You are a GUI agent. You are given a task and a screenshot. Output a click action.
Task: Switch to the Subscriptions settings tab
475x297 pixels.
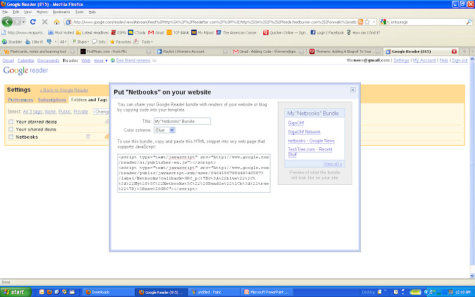pos(52,100)
